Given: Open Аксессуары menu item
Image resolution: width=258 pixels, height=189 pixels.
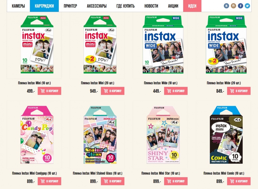Looking at the screenshot, I should click(96, 6).
